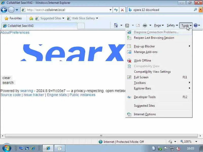Choose Diagnose Connection Problems
Viewport: 203px width, 152px height.
click(x=159, y=32)
